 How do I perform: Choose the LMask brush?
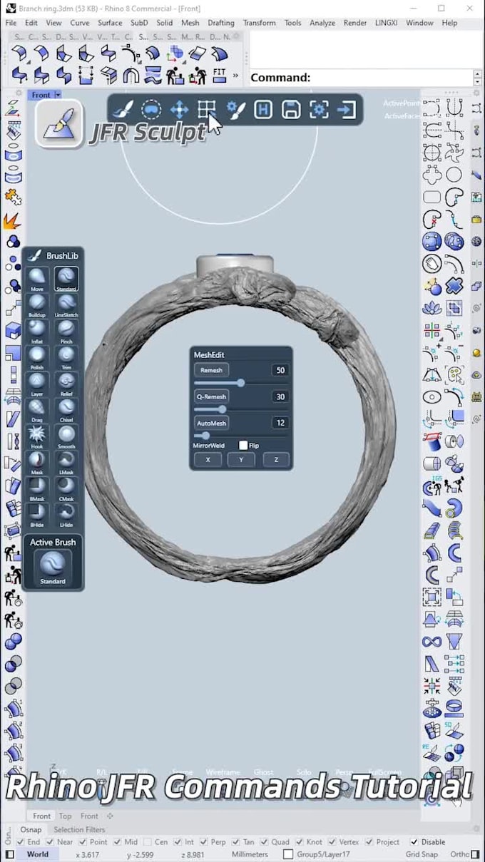(x=66, y=462)
